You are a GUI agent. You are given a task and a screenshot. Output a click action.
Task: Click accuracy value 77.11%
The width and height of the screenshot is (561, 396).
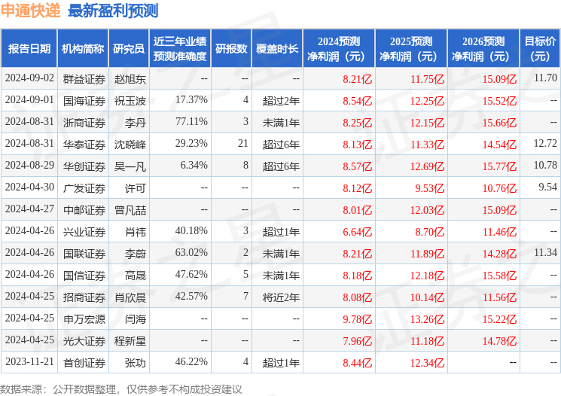[x=191, y=122]
